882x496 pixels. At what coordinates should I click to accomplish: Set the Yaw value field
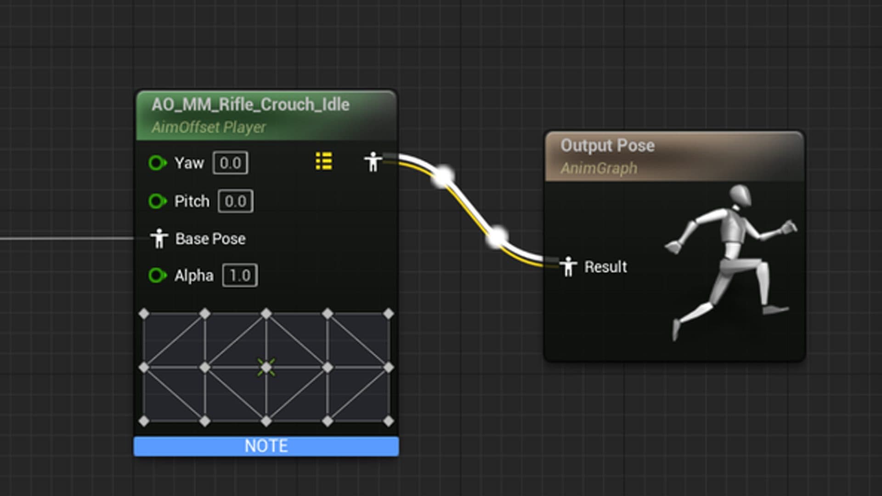pyautogui.click(x=230, y=163)
